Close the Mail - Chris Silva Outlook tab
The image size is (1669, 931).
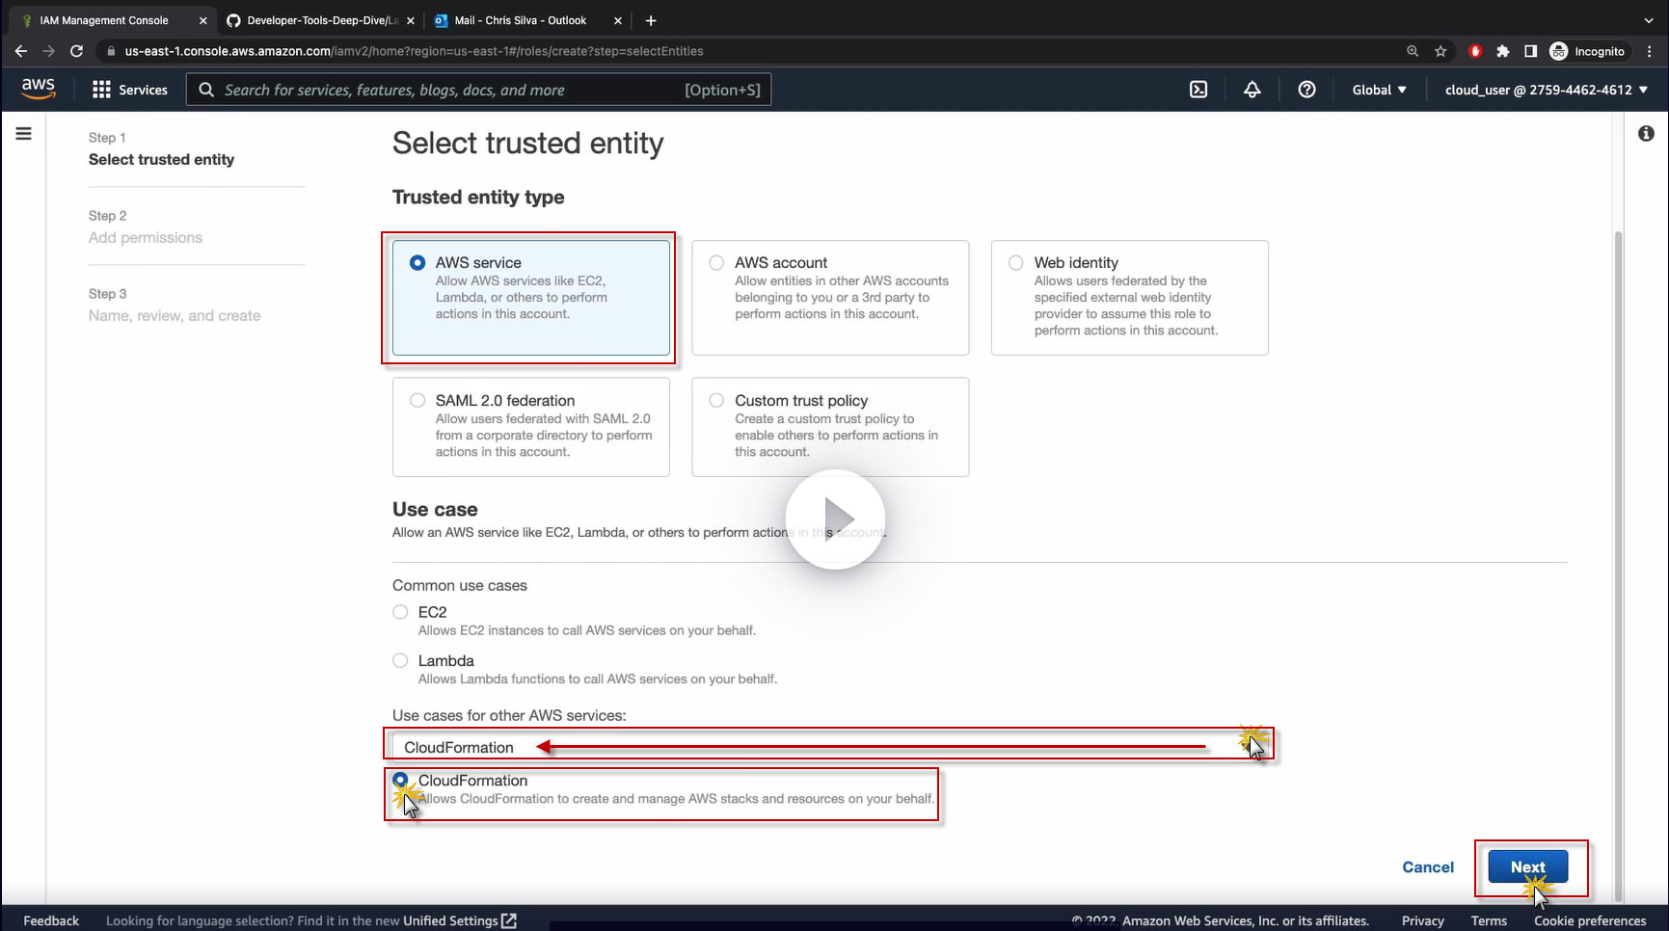(617, 20)
